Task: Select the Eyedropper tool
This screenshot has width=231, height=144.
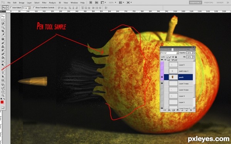Action: 3,35
